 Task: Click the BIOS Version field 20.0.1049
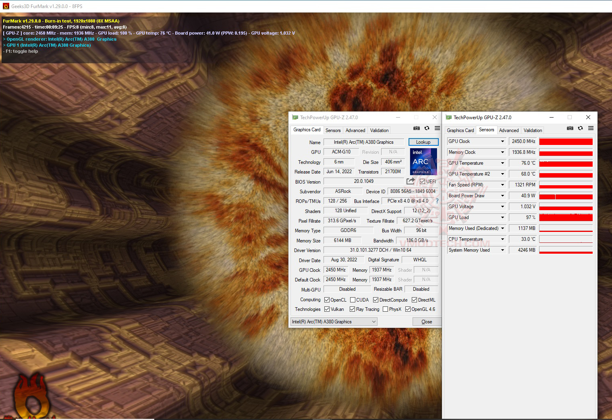click(x=364, y=181)
